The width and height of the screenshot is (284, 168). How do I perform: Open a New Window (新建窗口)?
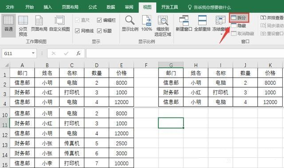point(184,23)
